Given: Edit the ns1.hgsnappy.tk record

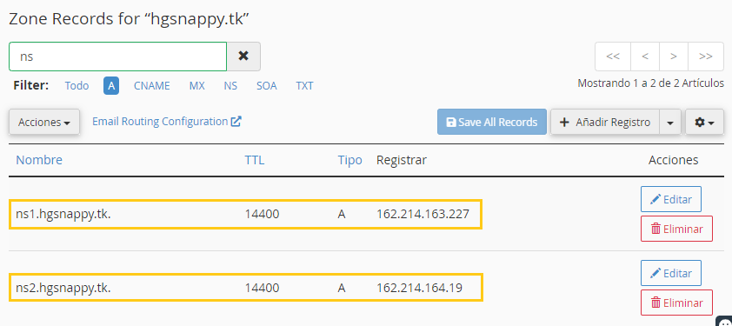Looking at the screenshot, I should point(671,199).
